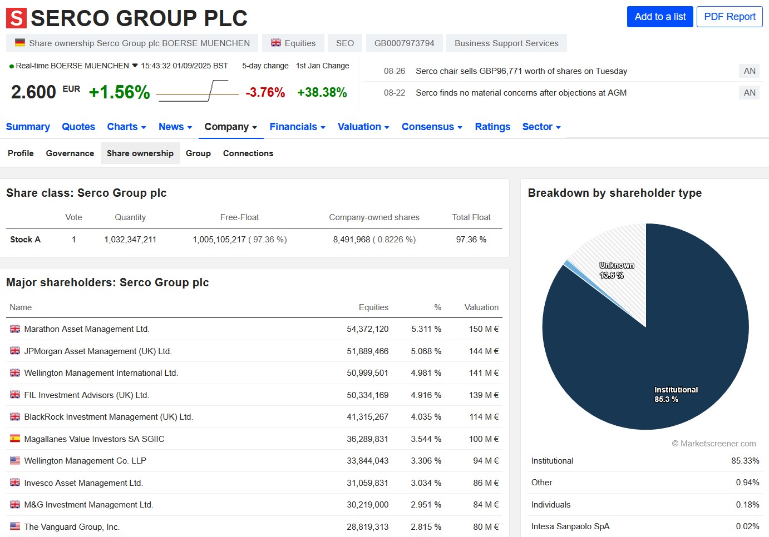The height and width of the screenshot is (537, 769).
Task: Click the UK flag icon beside Equities
Action: point(276,43)
